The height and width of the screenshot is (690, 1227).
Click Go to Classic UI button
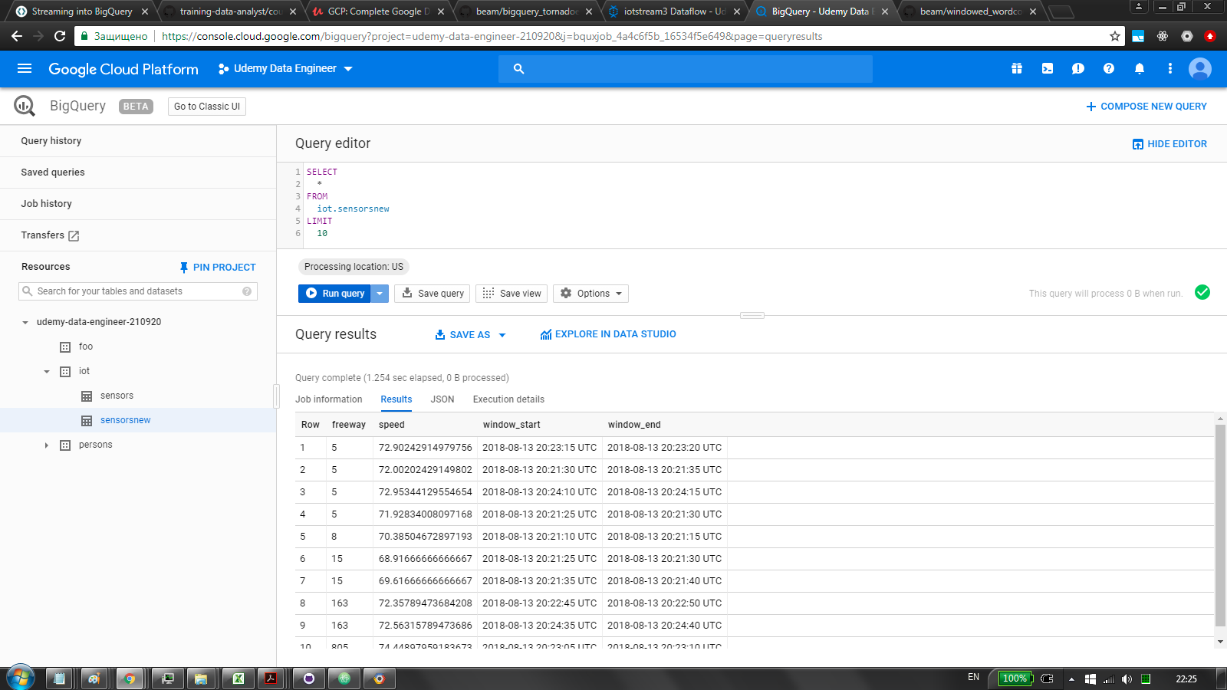click(207, 107)
